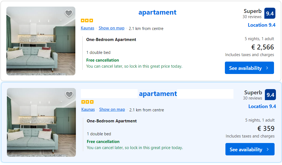Screen dimensions: 282x165
Task: Click Location 9.4 on the €2,566 listing
Action: click(262, 25)
